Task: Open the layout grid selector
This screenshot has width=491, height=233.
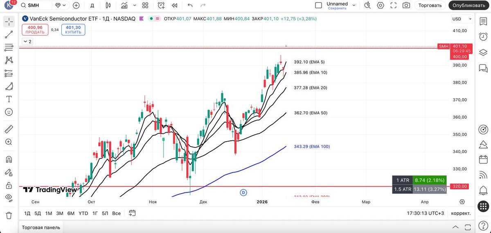Action: coord(145,5)
